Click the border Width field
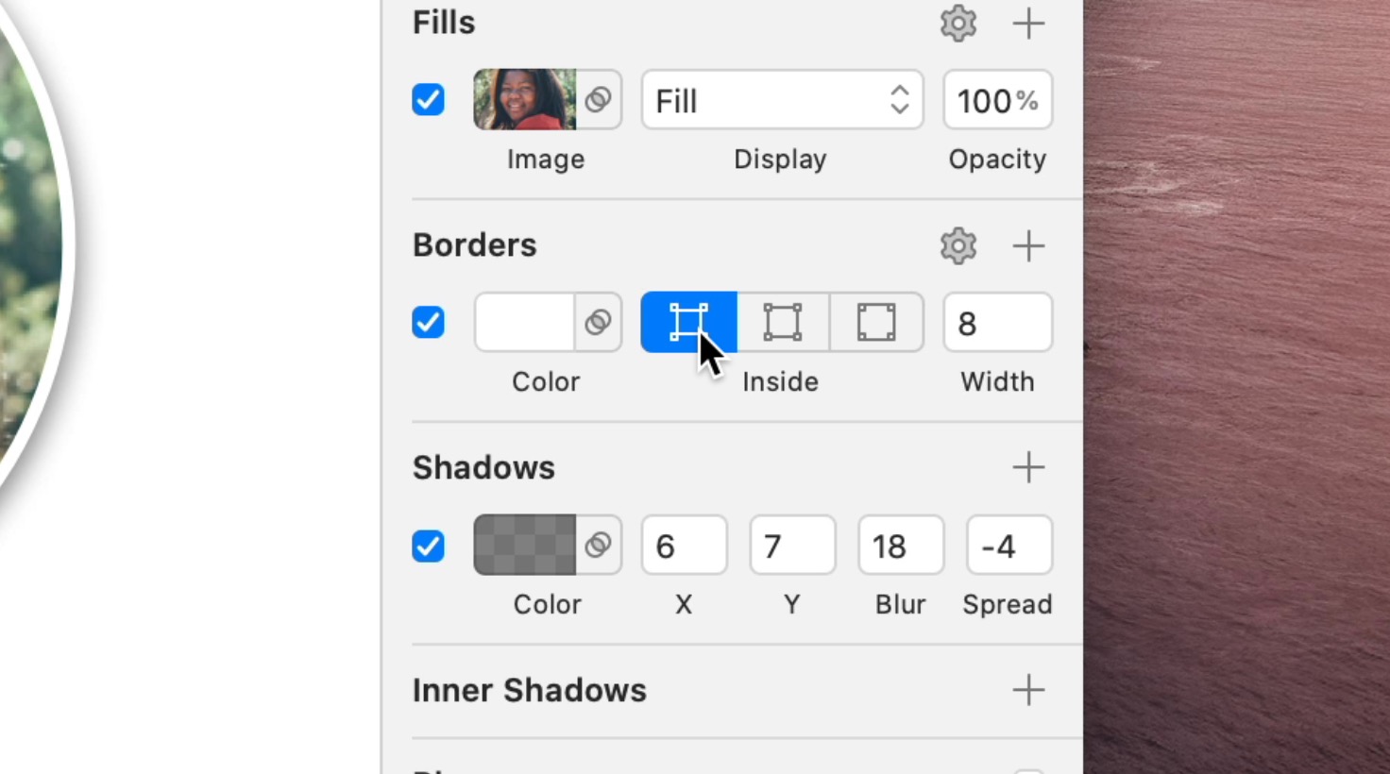1390x774 pixels. point(997,322)
